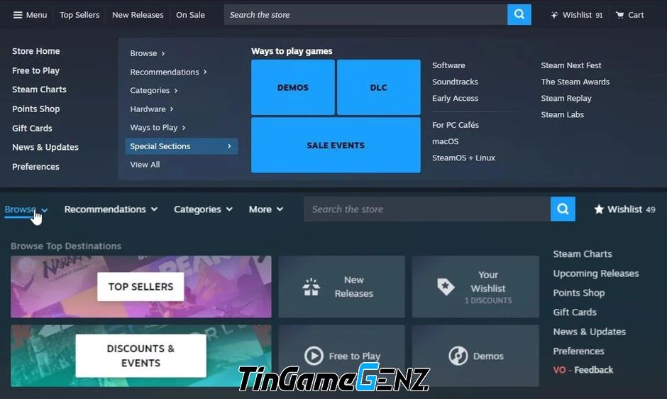
Task: Open Free to Play in left menu
Action: 35,71
